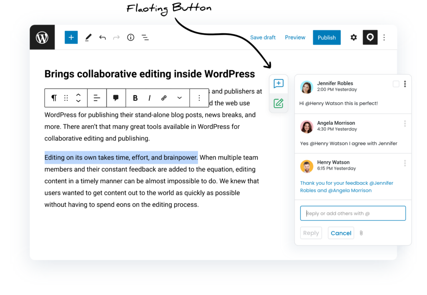The width and height of the screenshot is (427, 295).
Task: Click the highlighted text 'Editing on its own'
Action: (70, 157)
